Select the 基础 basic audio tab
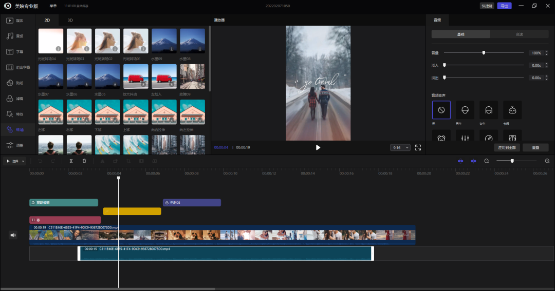This screenshot has width=555, height=291. point(460,34)
